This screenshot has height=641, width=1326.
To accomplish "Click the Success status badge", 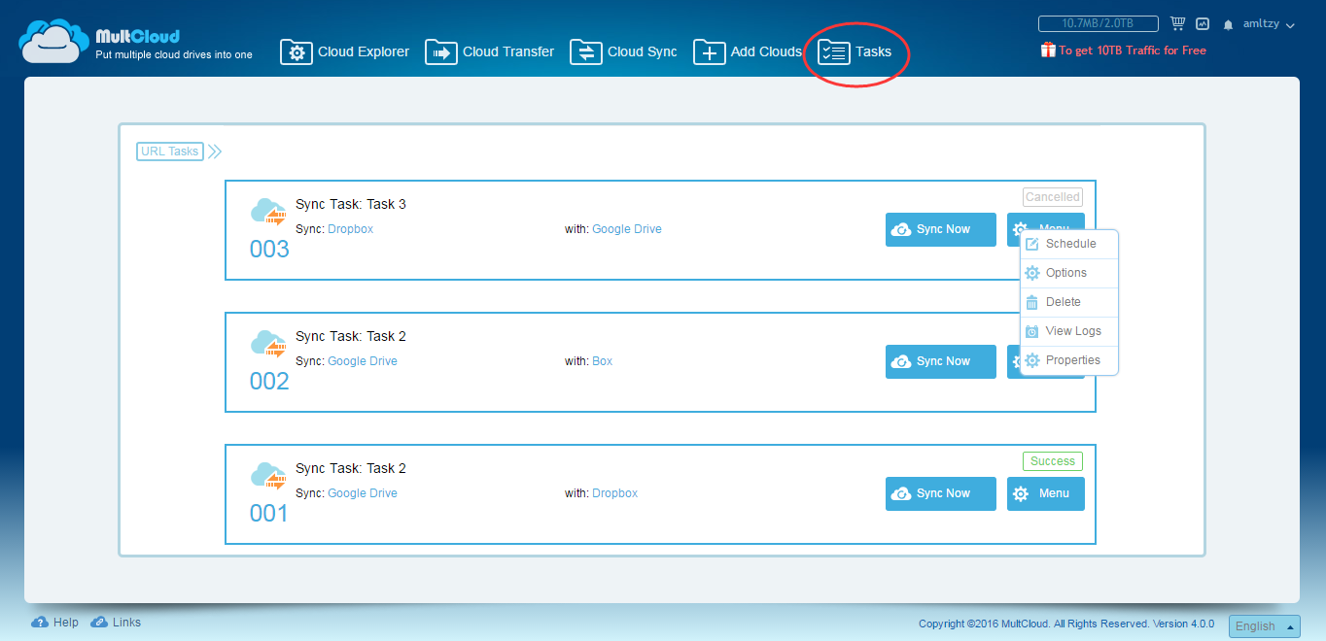I will pos(1053,461).
